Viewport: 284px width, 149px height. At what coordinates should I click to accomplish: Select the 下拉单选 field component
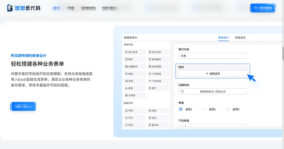coord(158,74)
